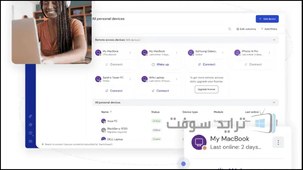The width and height of the screenshot is (303, 170).
Task: Select the Asus PC row icon
Action: pyautogui.click(x=104, y=121)
